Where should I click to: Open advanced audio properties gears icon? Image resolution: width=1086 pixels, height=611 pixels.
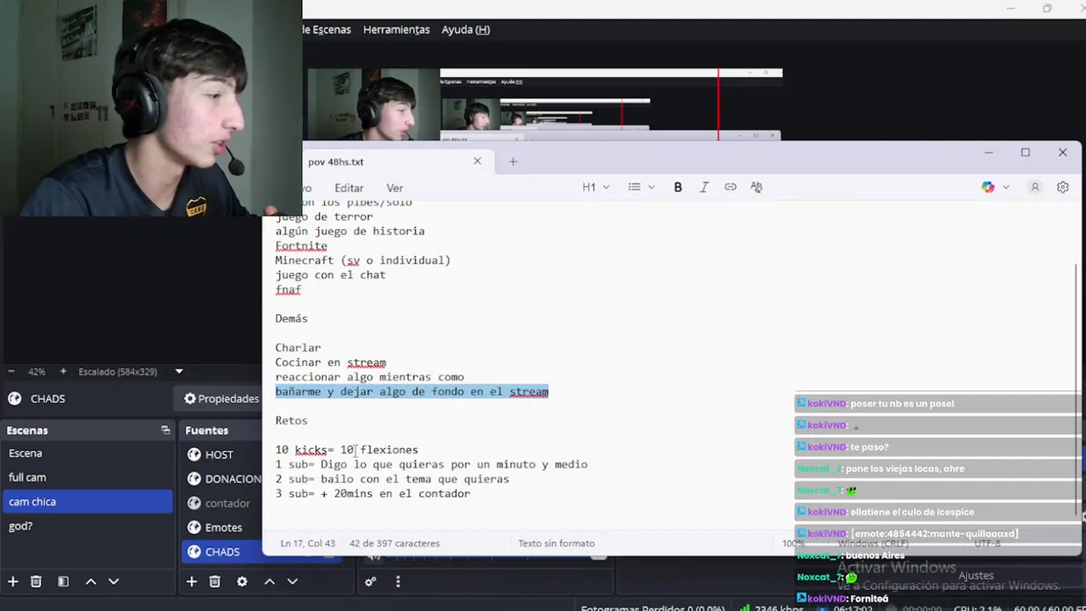tap(371, 581)
